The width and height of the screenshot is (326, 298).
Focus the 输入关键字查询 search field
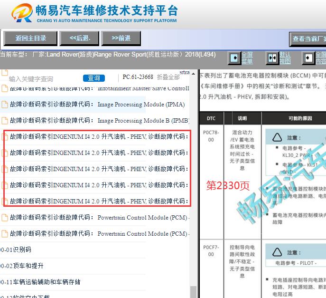tap(31, 79)
